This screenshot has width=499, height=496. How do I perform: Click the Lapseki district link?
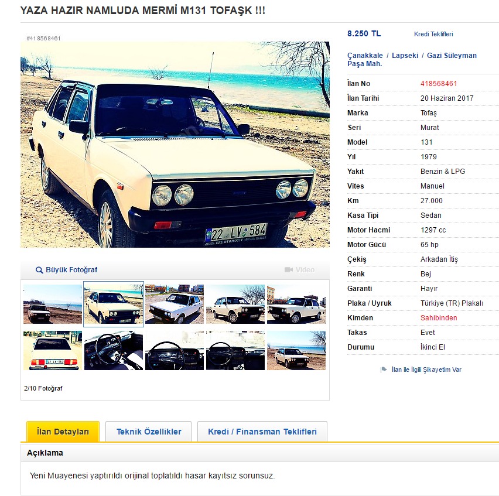pos(405,56)
